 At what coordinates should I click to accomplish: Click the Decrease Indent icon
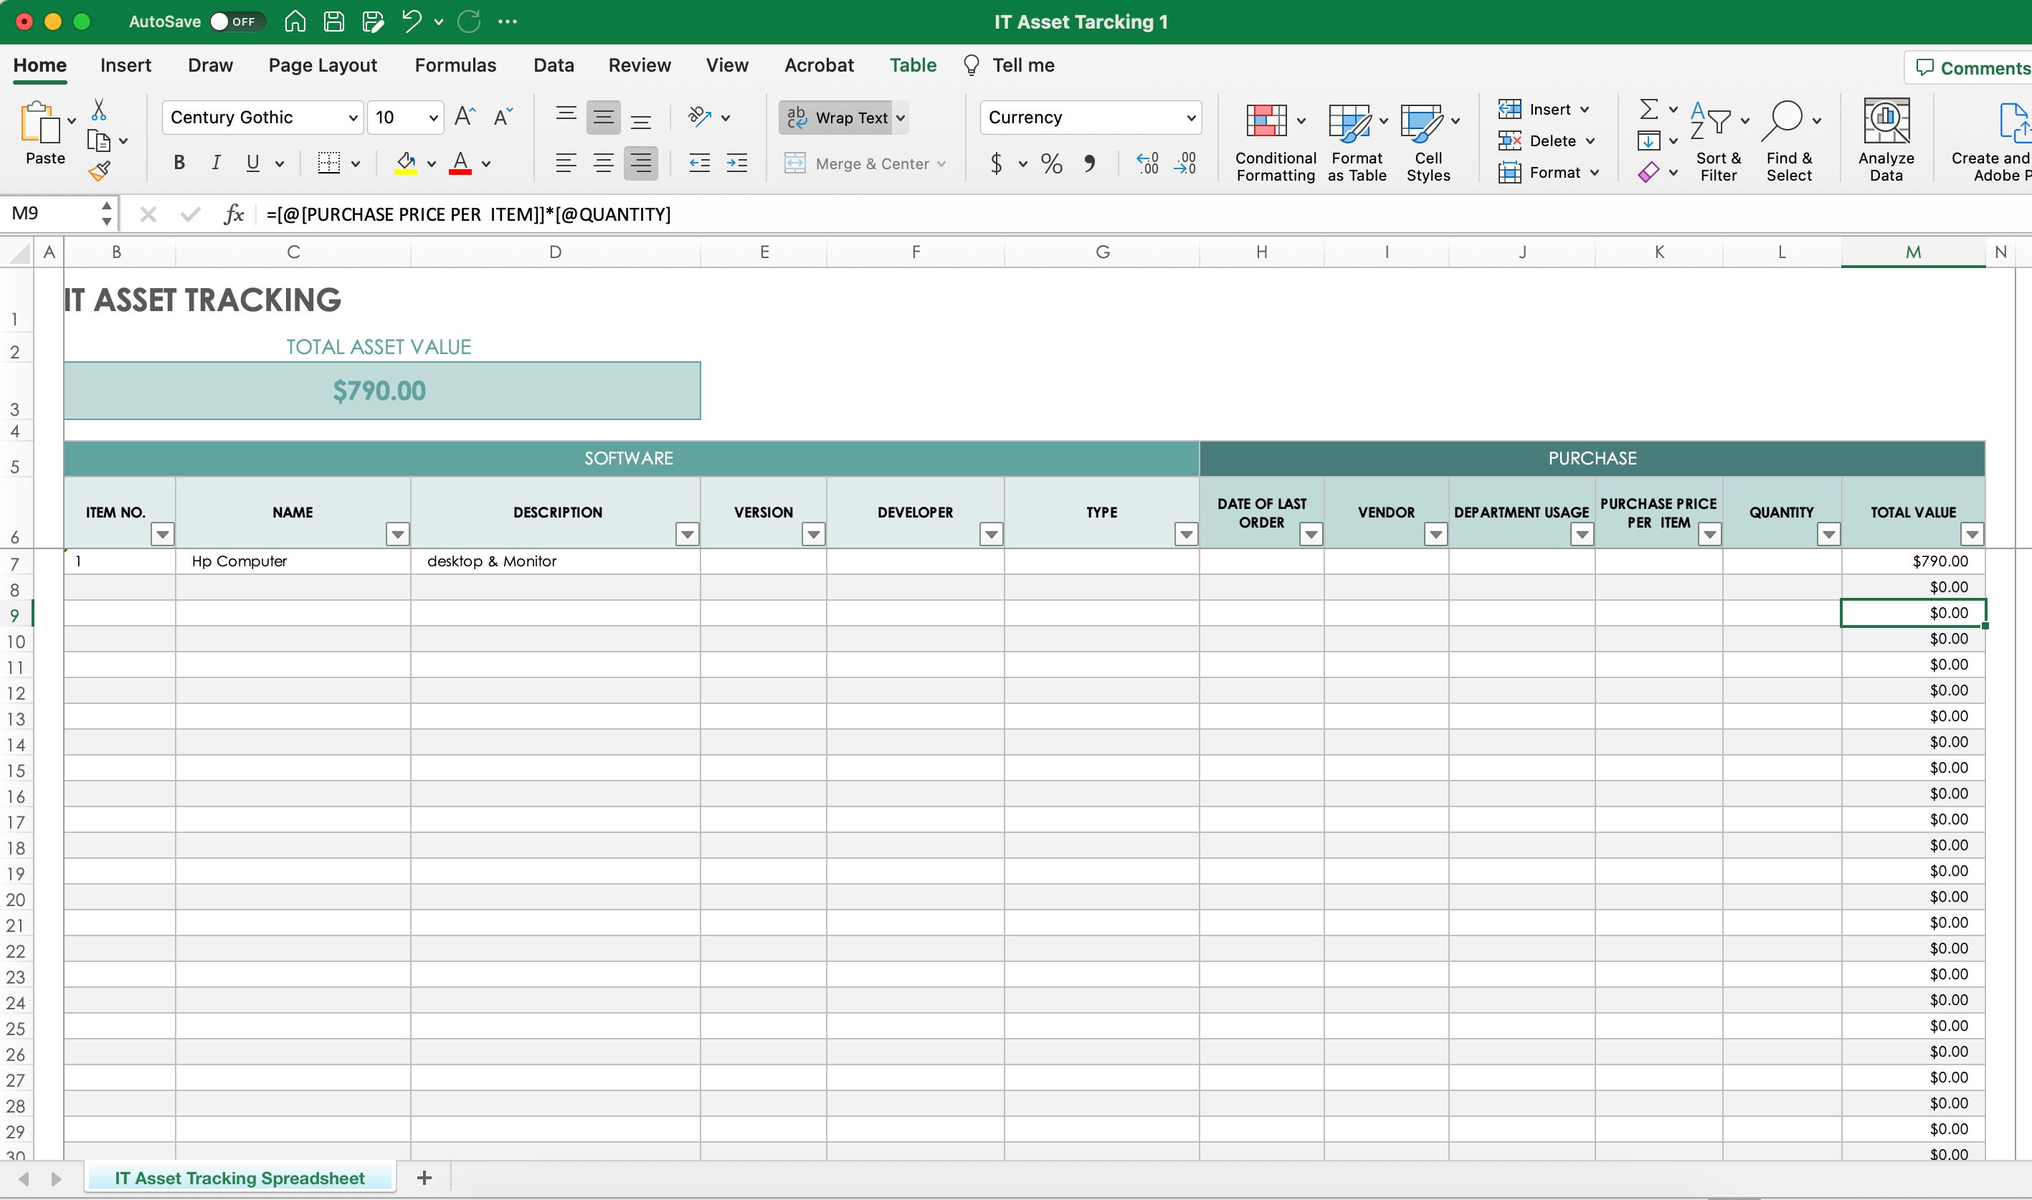699,163
